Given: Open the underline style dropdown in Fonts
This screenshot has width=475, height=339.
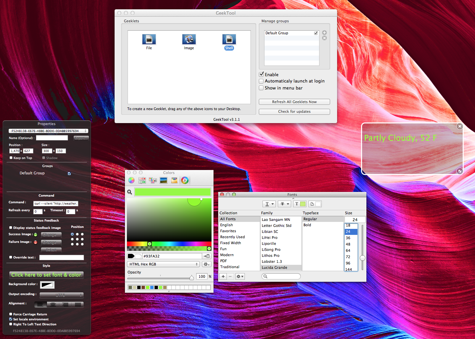Looking at the screenshot, I should (x=269, y=204).
